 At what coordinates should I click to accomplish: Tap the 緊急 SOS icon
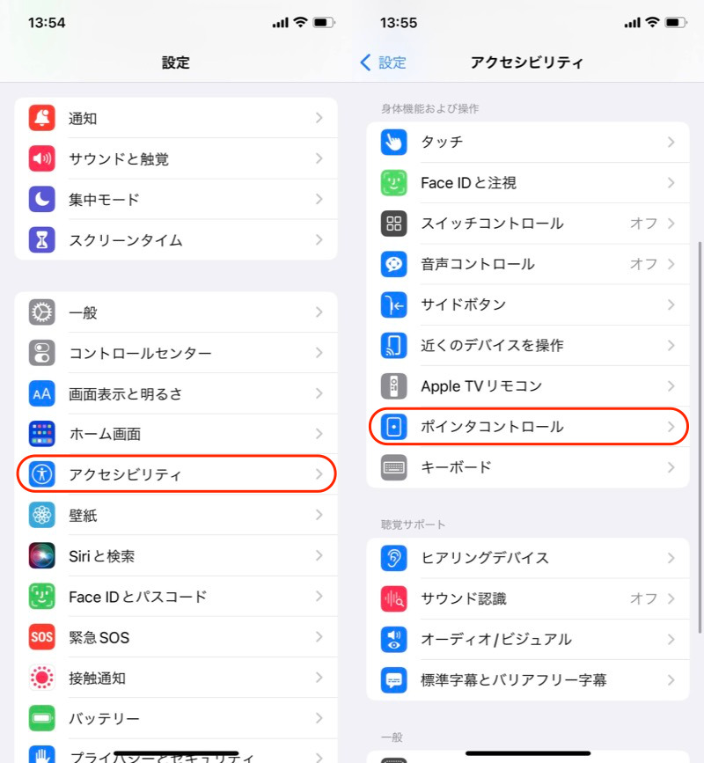coord(42,637)
